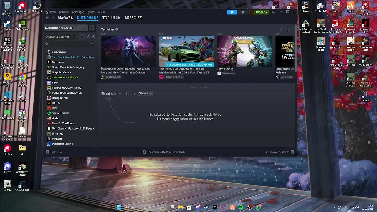
Task: Open WhatsApp from the taskbar
Action: (258, 207)
